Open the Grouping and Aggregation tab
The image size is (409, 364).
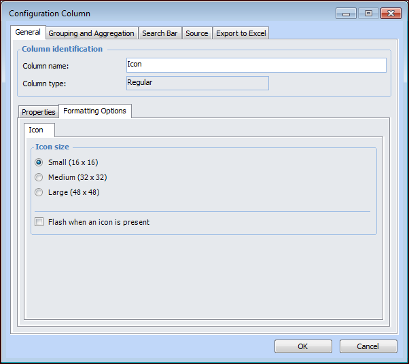click(91, 33)
